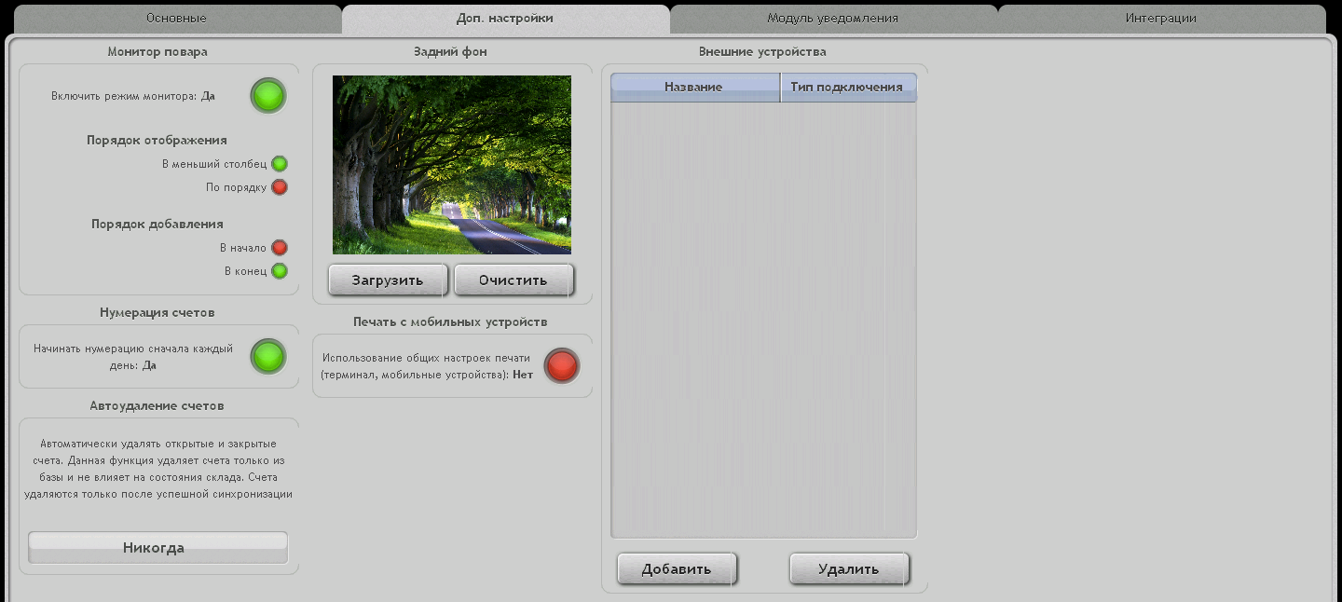Viewport: 1342px width, 602px height.
Task: Click the Автоудаление счетов heading
Action: pyautogui.click(x=157, y=405)
